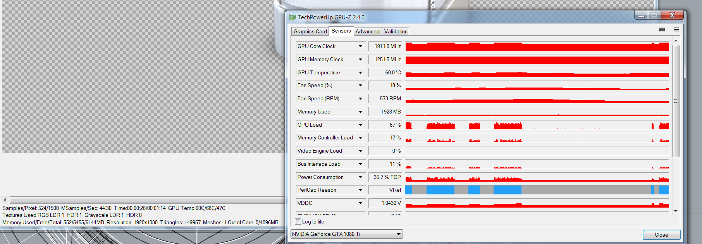Expand the Video Engine Load dropdown
Image resolution: width=702 pixels, height=244 pixels.
click(360, 151)
